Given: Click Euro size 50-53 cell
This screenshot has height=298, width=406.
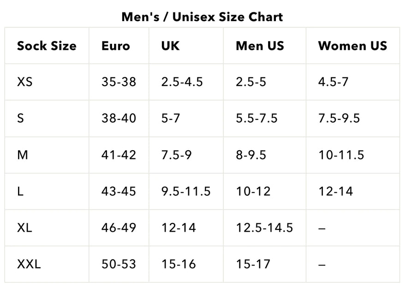Looking at the screenshot, I should point(119,264).
